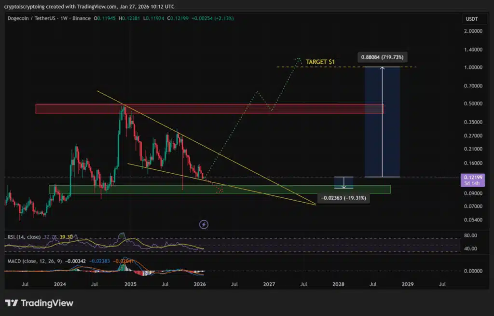
Task: Select the RSI (14, close) indicator label
Action: [22, 237]
